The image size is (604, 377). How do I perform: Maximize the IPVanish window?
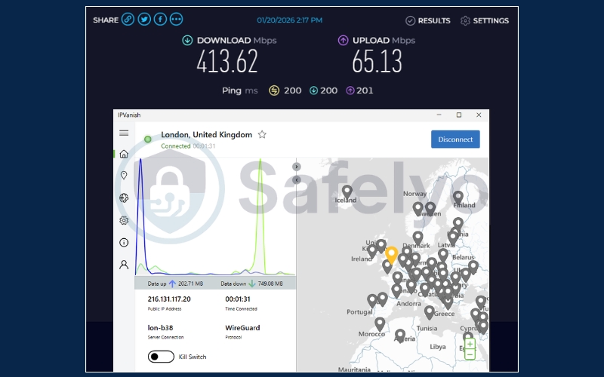click(x=459, y=115)
